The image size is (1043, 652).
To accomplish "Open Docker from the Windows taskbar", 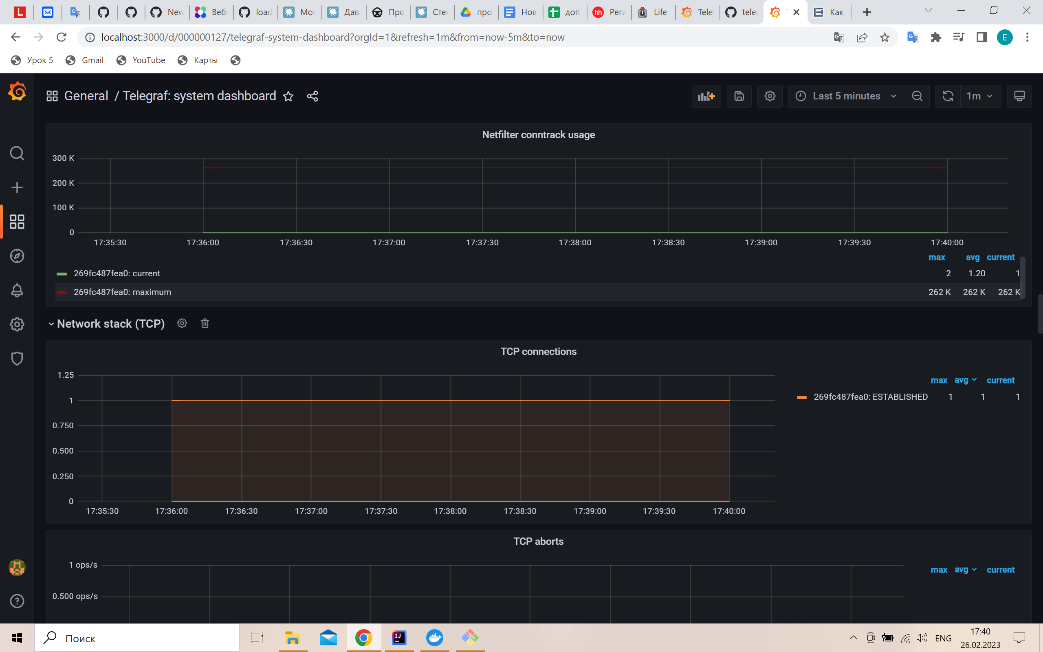I will [x=434, y=637].
